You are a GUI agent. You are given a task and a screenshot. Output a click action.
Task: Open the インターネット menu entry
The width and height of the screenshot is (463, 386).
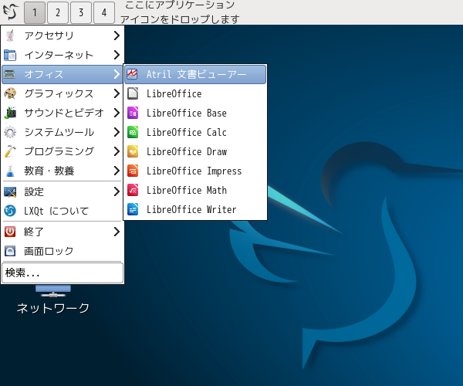pos(63,55)
